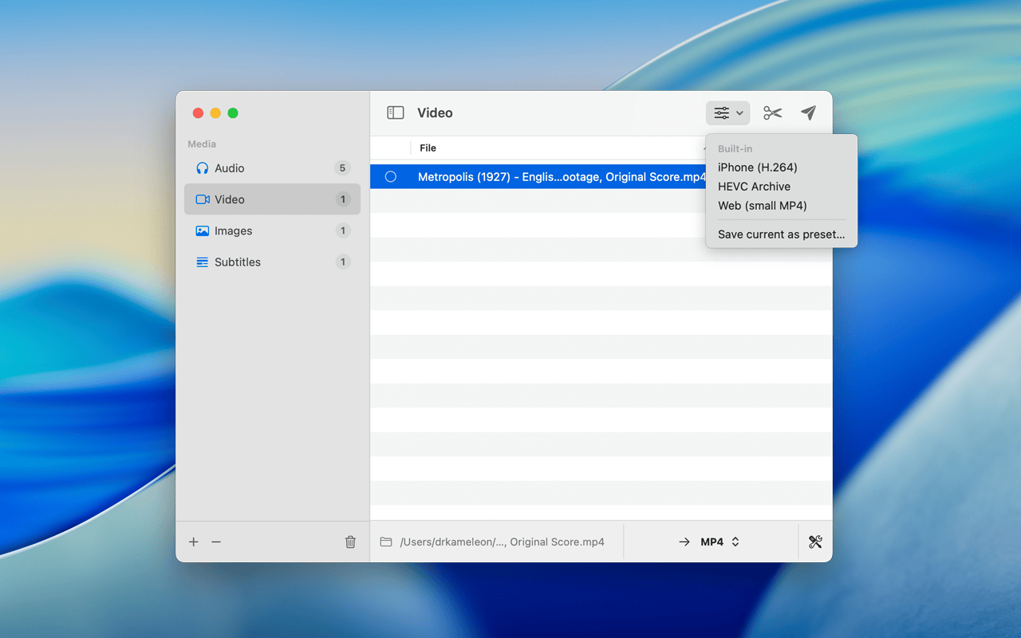Choose the Web (small MP4) preset
Image resolution: width=1021 pixels, height=638 pixels.
click(763, 206)
